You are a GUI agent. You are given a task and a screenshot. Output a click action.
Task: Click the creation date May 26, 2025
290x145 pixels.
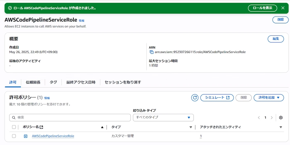(33, 52)
